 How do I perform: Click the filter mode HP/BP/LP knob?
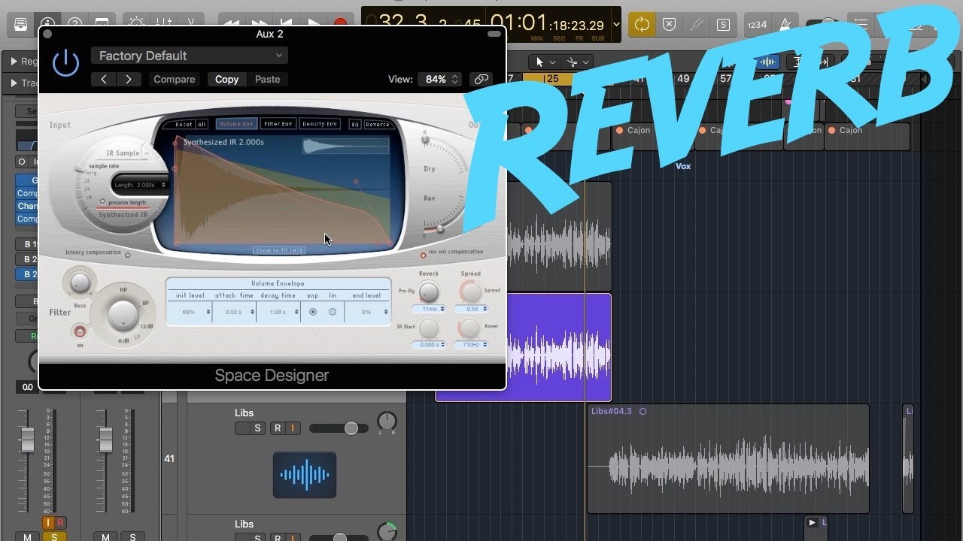coord(123,316)
